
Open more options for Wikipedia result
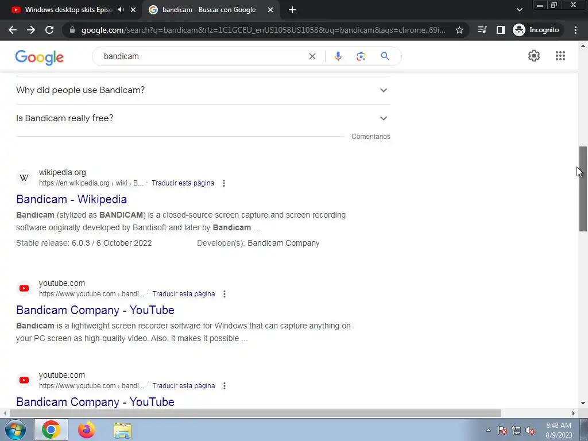coord(224,183)
